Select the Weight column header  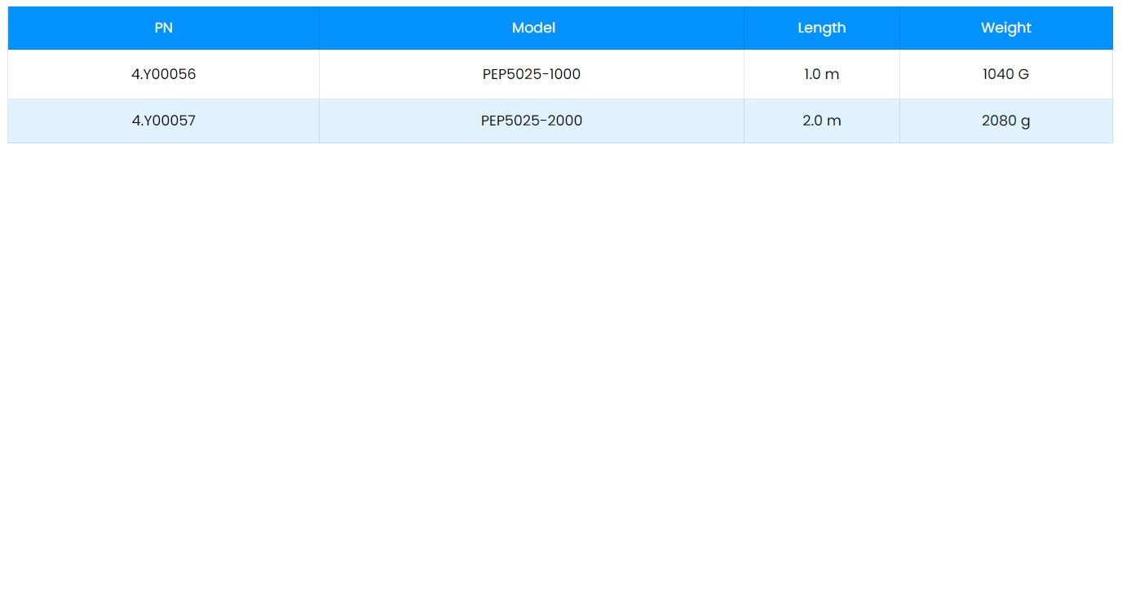pos(1005,28)
